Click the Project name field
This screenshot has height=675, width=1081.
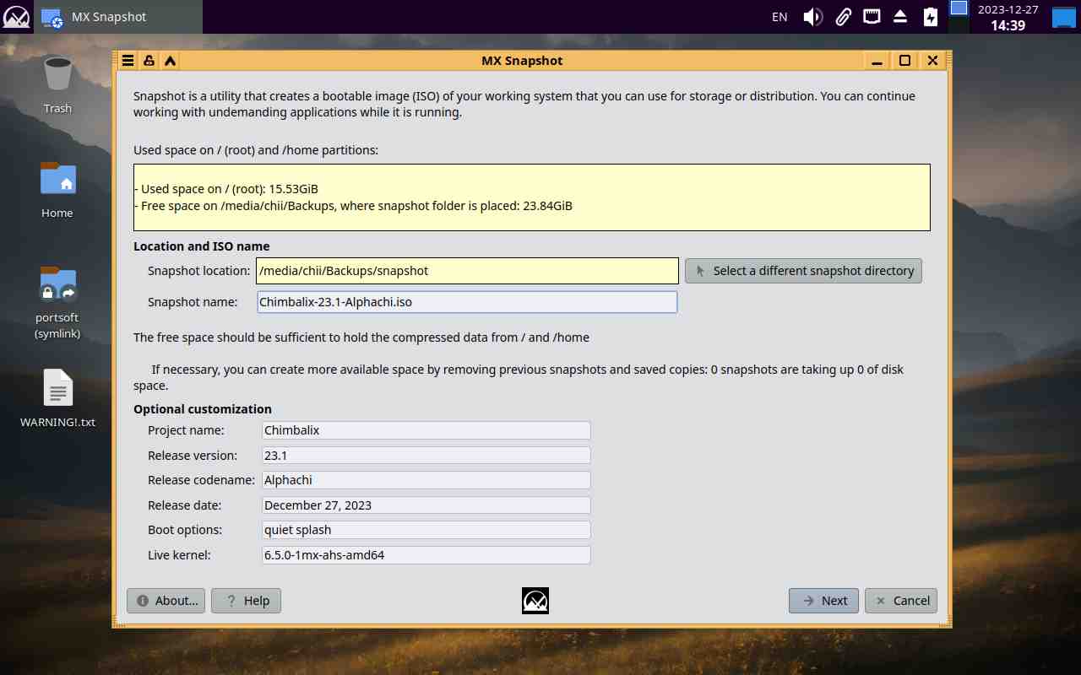tap(426, 430)
